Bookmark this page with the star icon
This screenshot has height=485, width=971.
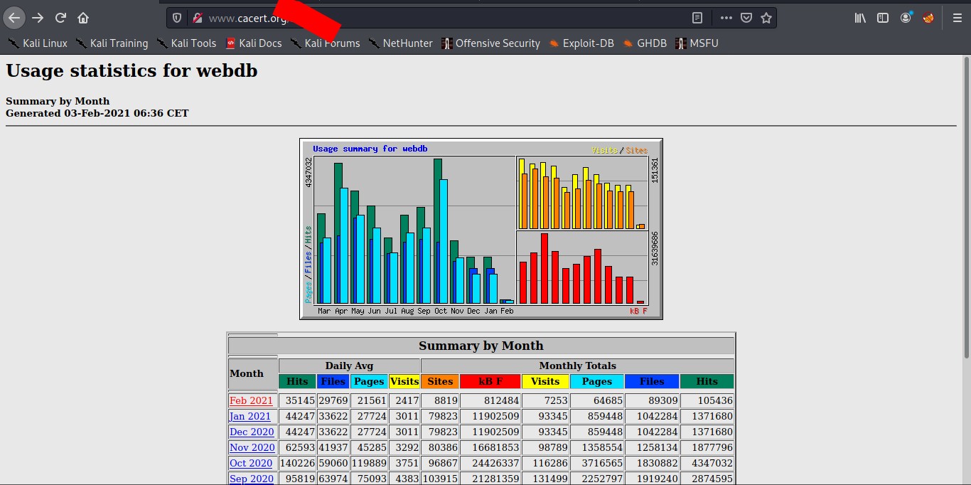click(x=766, y=18)
